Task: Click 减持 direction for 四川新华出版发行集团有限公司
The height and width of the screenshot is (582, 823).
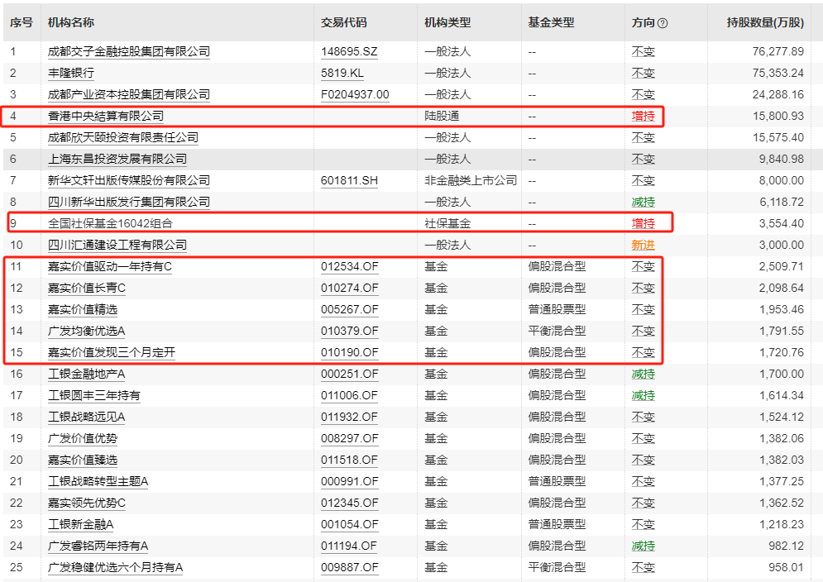Action: [643, 202]
